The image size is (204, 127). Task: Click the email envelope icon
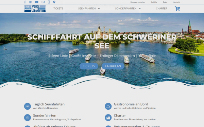(43, 2)
